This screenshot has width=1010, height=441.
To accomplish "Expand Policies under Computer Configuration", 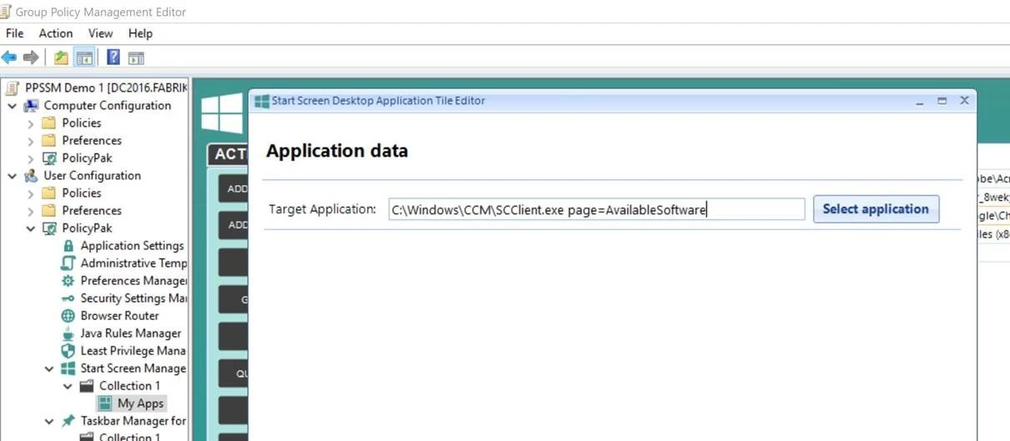I will point(31,123).
